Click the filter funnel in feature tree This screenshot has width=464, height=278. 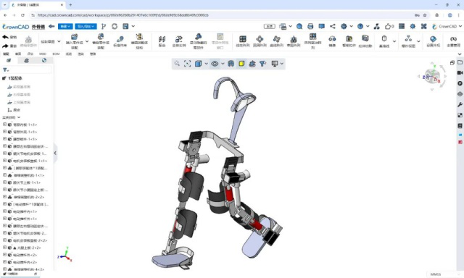pos(5,70)
